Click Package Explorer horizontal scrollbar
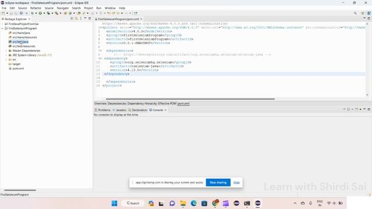This screenshot has width=372, height=209. click(x=20, y=190)
